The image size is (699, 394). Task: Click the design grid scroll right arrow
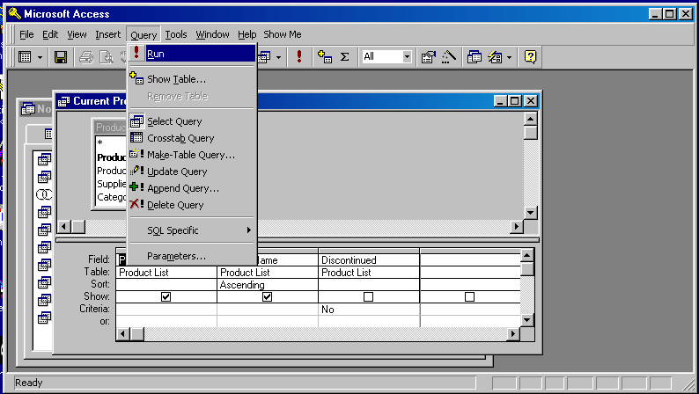513,333
